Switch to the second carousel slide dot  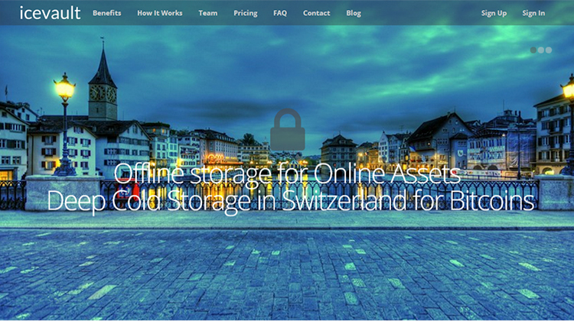point(541,50)
